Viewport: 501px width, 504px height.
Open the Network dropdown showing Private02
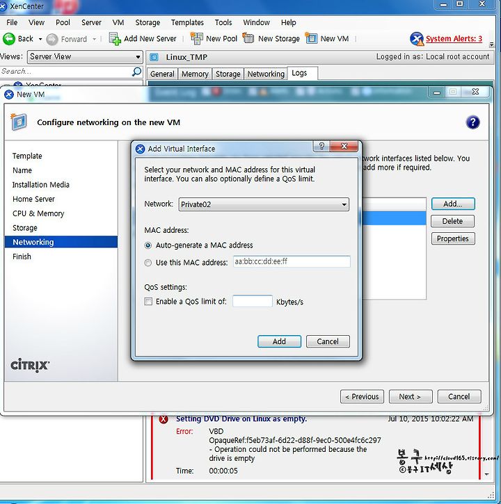click(x=264, y=204)
